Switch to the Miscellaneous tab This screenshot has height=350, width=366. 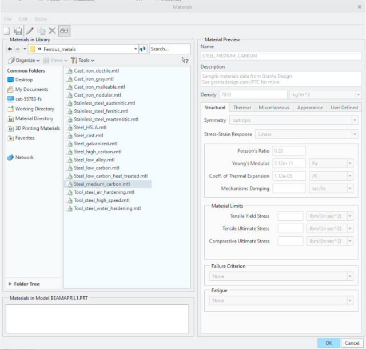pyautogui.click(x=274, y=108)
